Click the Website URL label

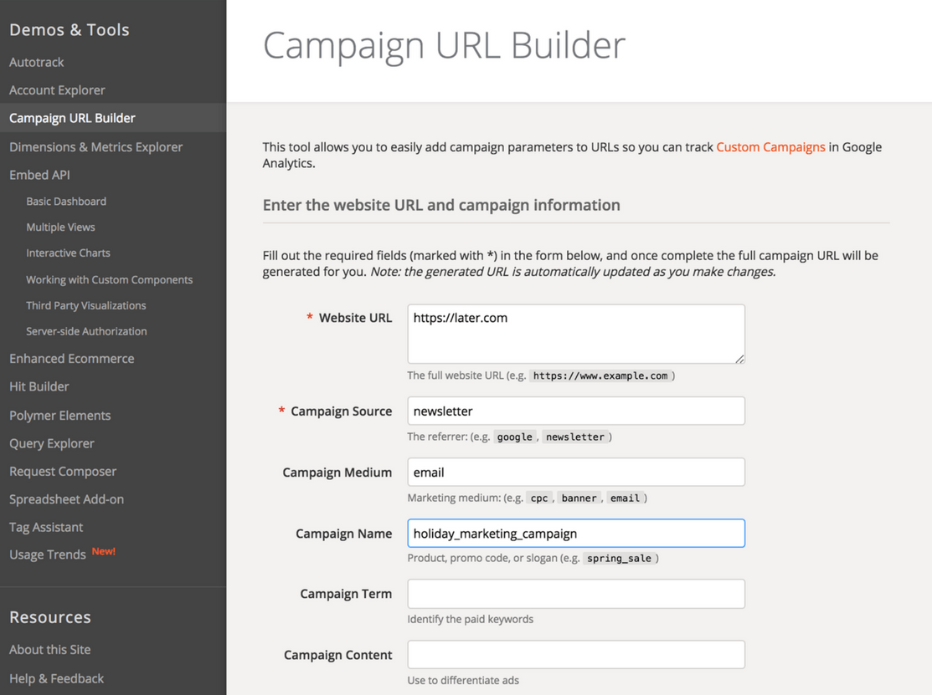tap(355, 318)
